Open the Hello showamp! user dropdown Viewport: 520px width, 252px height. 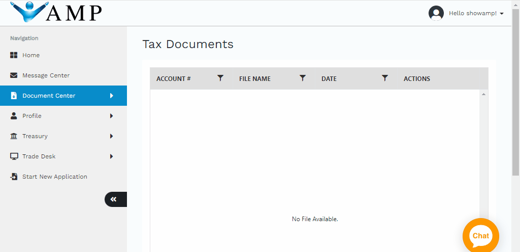point(476,14)
